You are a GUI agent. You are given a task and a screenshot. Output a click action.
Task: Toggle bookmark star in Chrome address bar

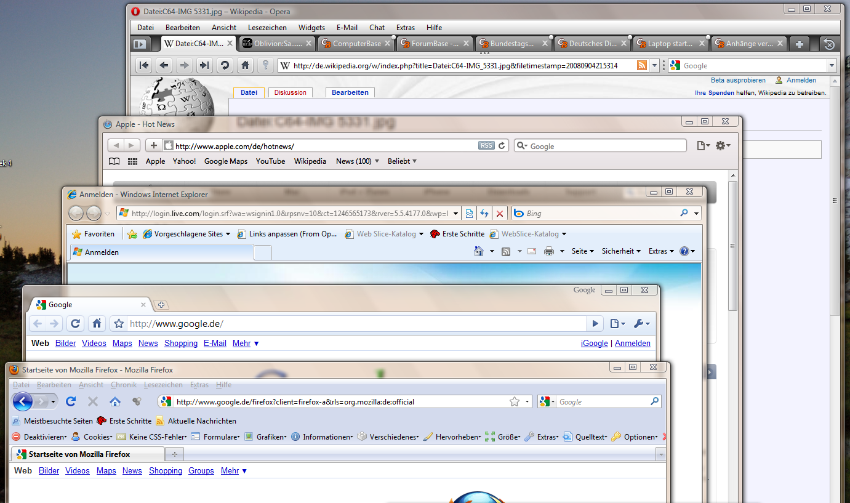click(119, 323)
